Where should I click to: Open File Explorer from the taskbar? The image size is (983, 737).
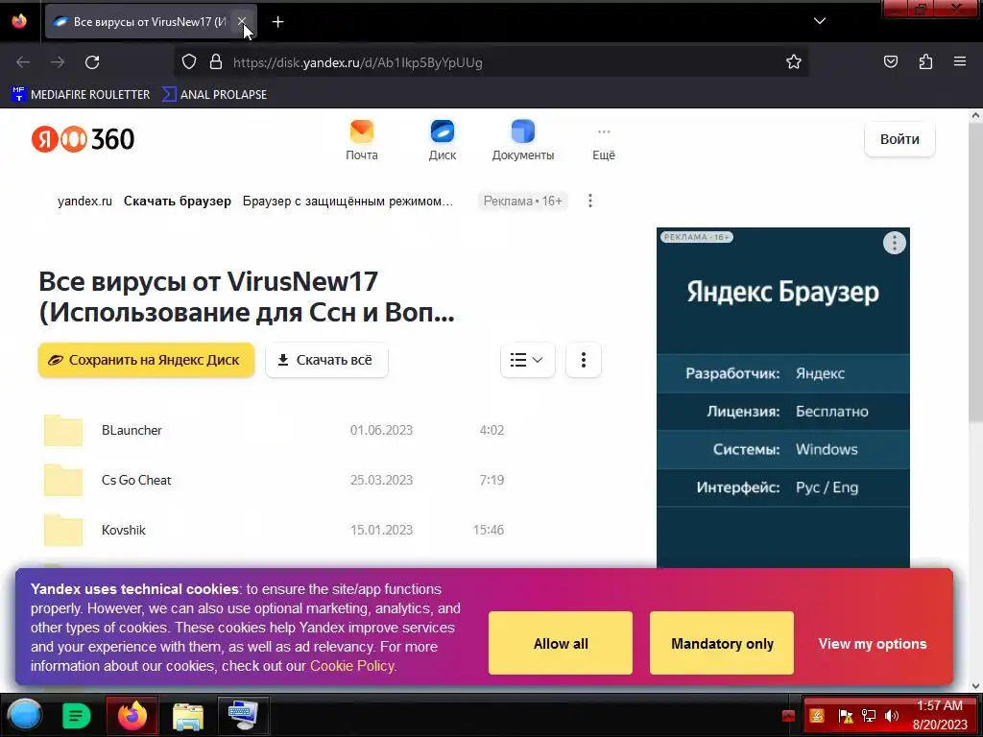tap(187, 716)
